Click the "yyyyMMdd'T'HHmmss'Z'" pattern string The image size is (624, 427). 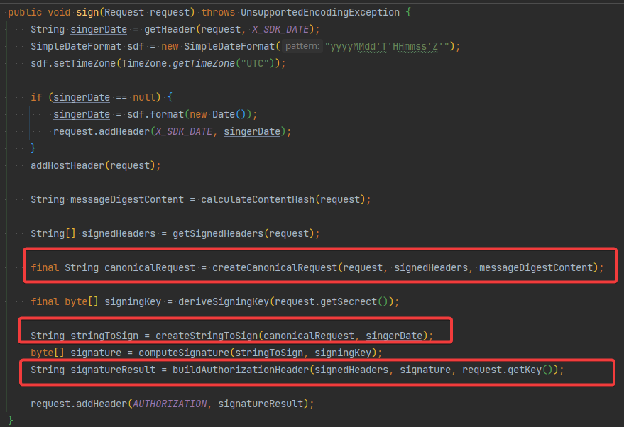[387, 47]
